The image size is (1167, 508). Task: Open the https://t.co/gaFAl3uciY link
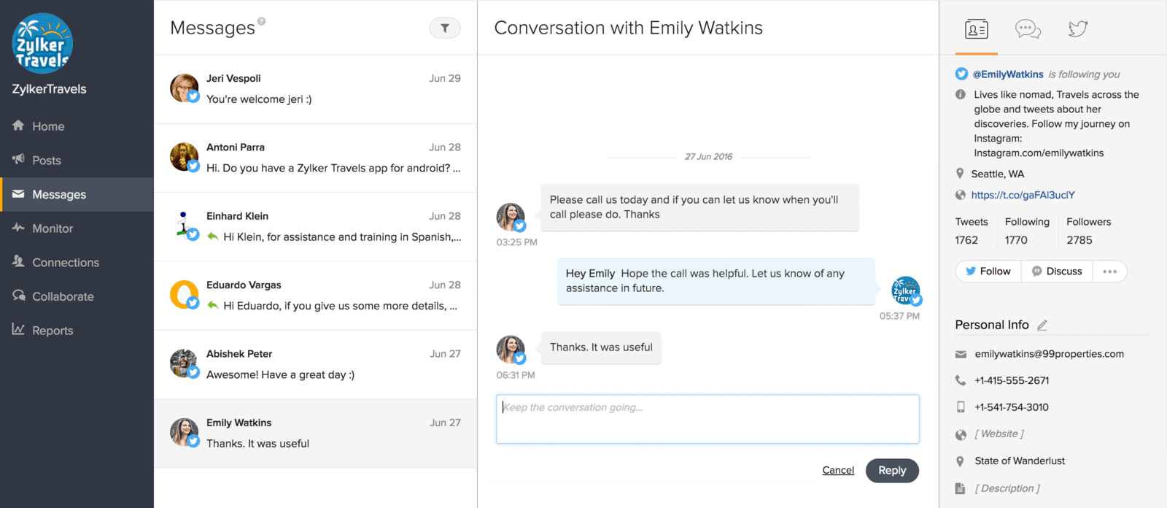click(x=1023, y=195)
